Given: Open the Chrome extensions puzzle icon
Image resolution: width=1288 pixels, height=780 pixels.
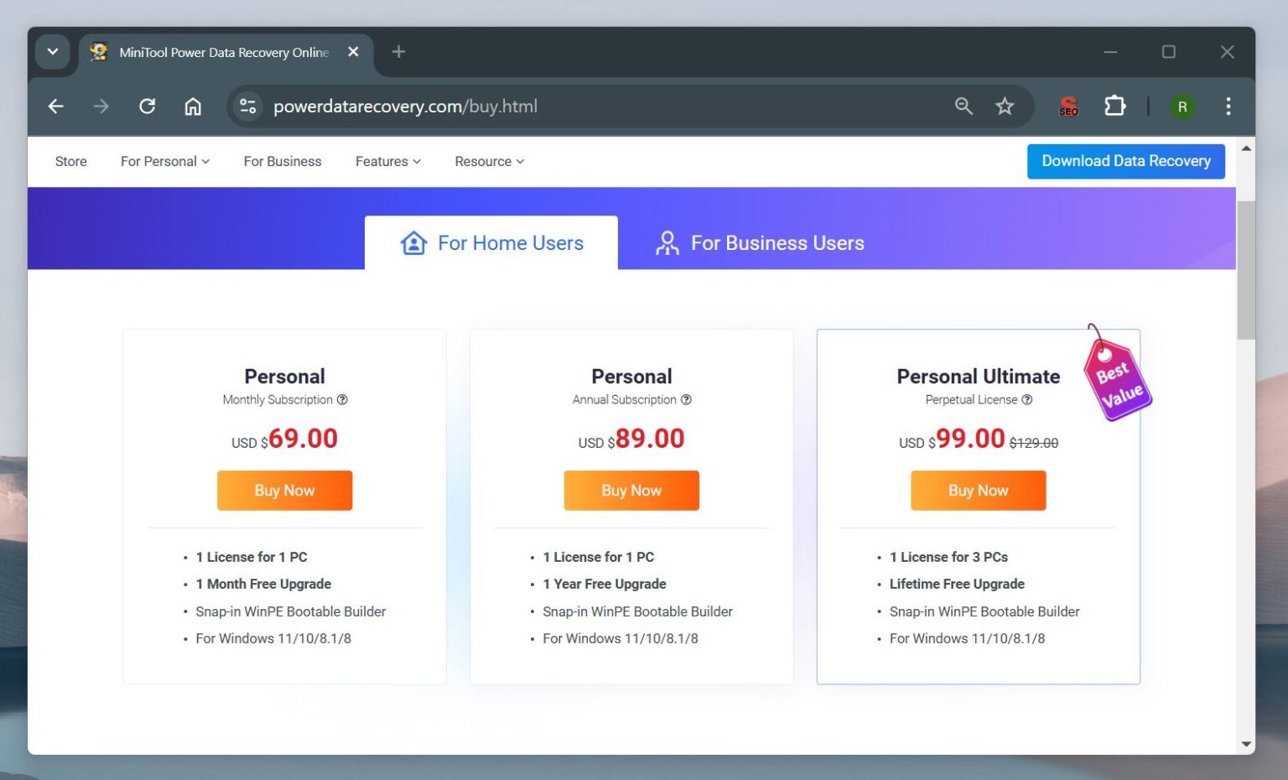Looking at the screenshot, I should pyautogui.click(x=1114, y=107).
